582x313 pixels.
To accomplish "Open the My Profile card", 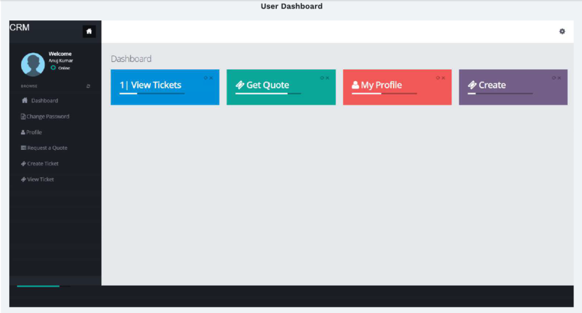I will (x=397, y=87).
